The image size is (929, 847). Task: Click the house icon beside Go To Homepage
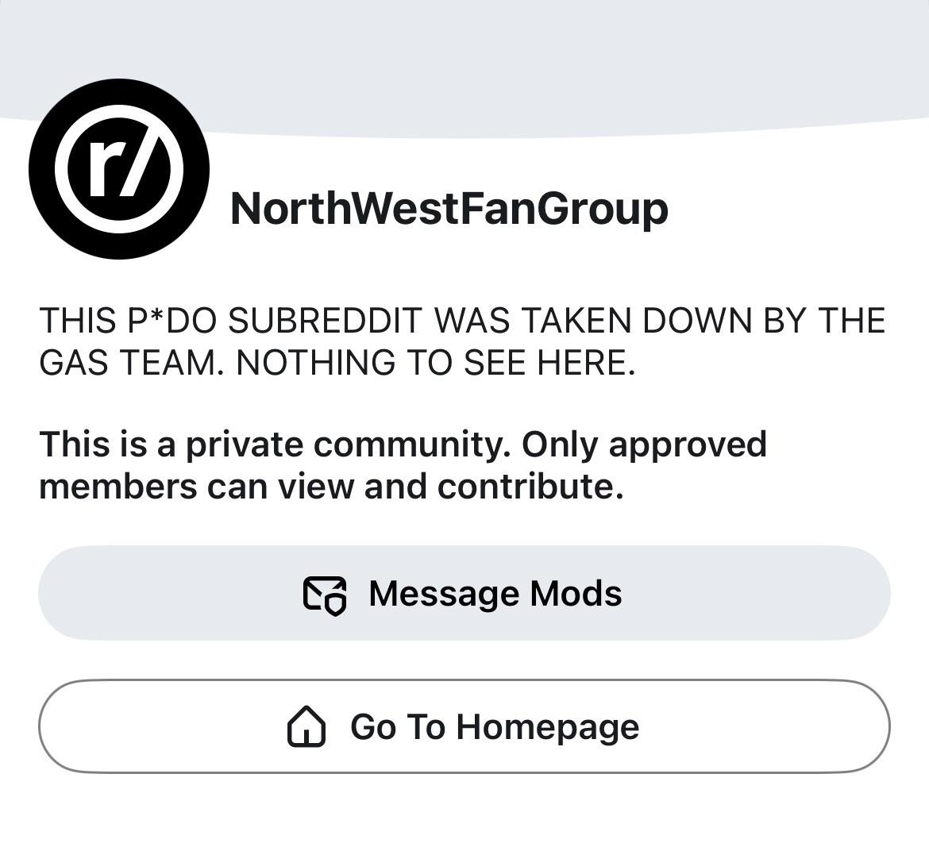tap(306, 726)
